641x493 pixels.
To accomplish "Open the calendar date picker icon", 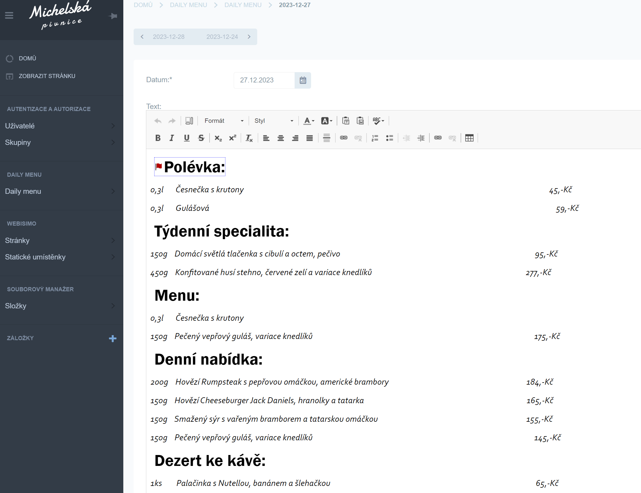I will click(303, 80).
